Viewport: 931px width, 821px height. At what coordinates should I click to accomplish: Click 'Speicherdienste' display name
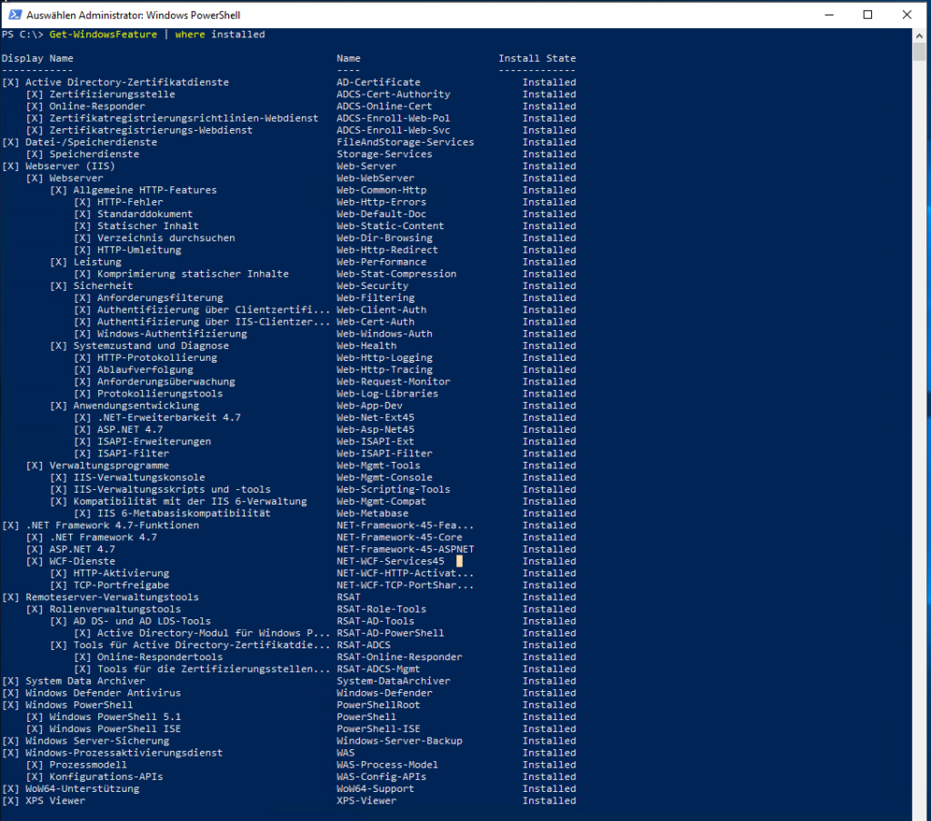[x=94, y=154]
